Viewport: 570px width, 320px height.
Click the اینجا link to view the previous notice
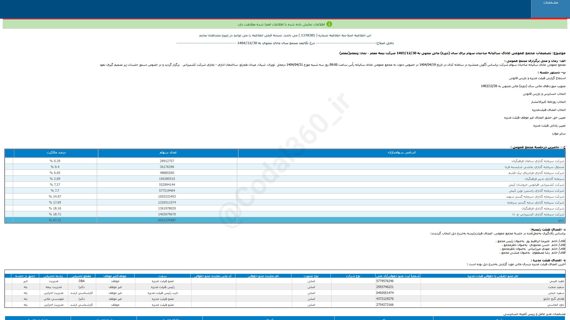[225, 36]
